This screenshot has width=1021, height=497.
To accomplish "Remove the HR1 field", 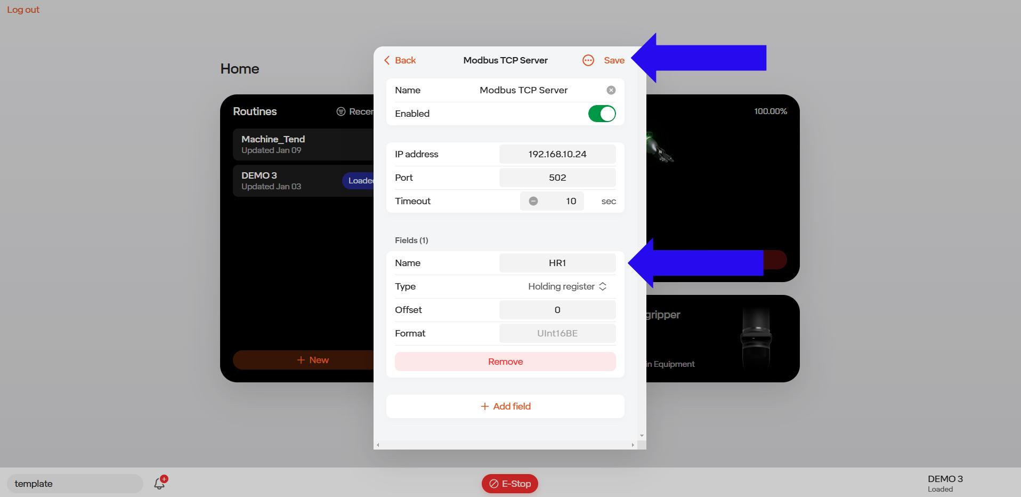I will [x=505, y=362].
